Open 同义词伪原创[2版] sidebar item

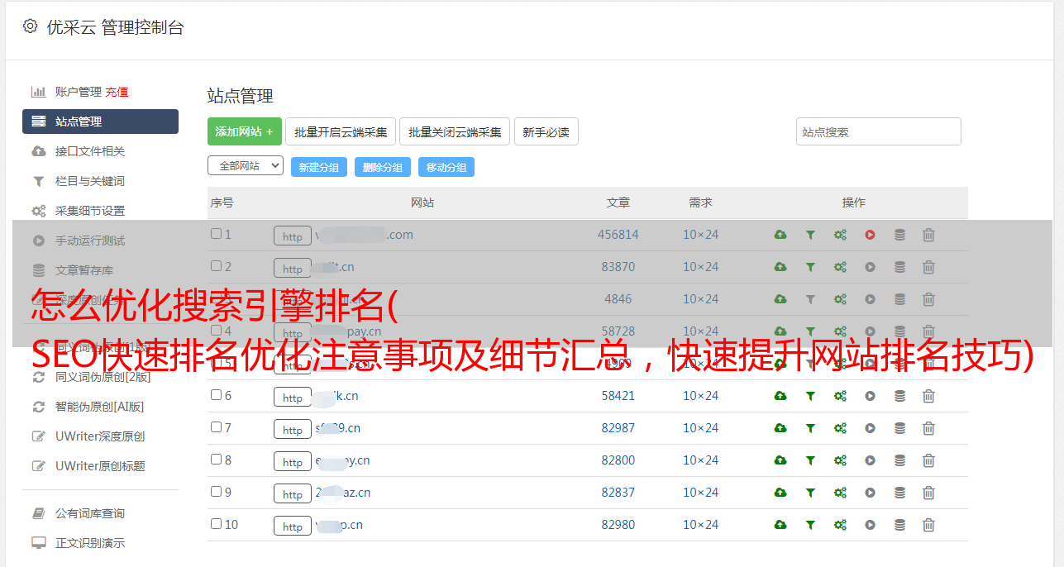tap(103, 377)
